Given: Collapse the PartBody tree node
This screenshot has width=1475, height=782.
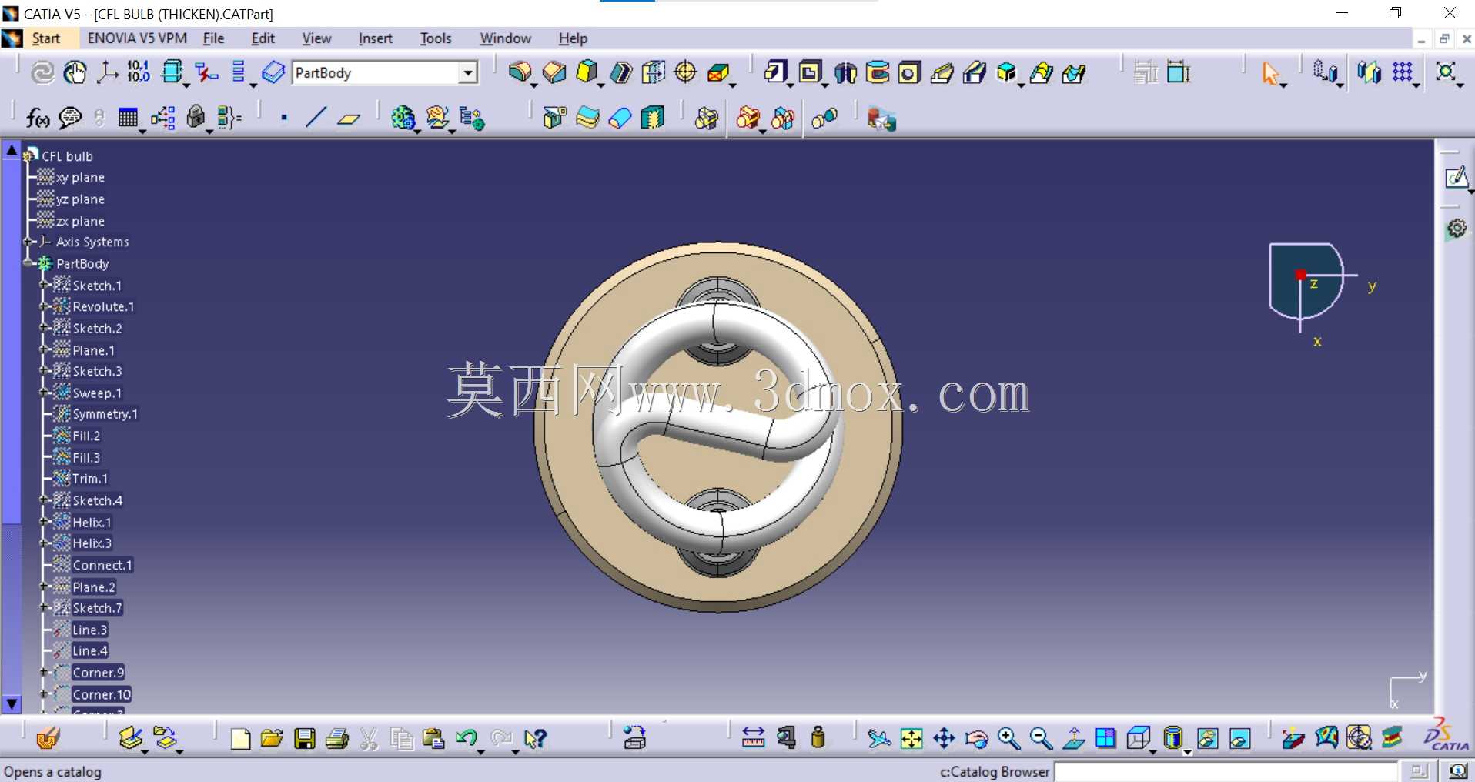Looking at the screenshot, I should [28, 263].
